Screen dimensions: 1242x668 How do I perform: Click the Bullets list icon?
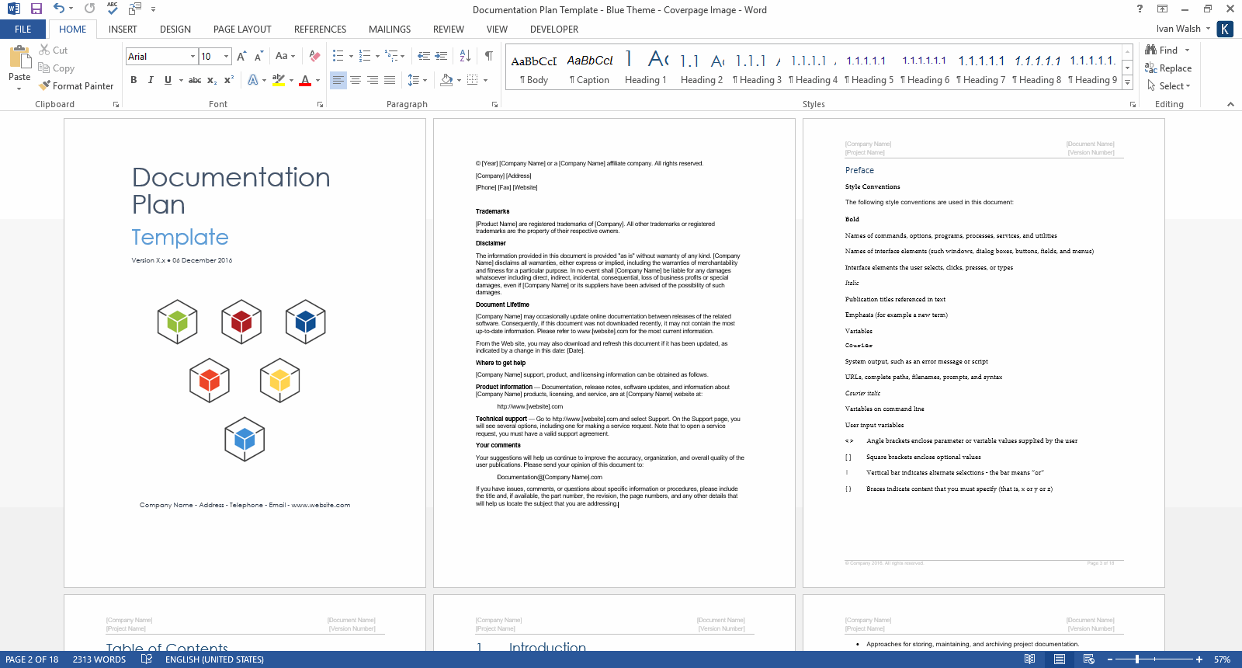338,56
